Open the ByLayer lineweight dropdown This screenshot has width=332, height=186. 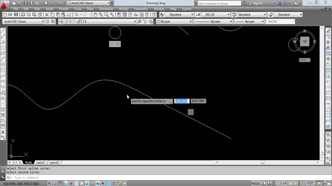[250, 21]
